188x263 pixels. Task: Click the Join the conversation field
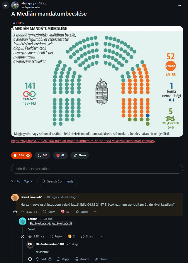tap(94, 169)
